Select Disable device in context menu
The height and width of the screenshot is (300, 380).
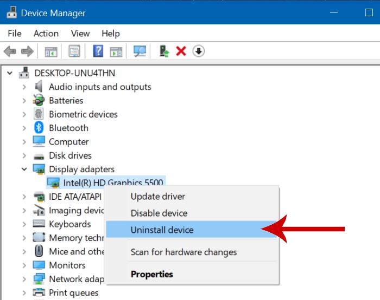point(159,213)
